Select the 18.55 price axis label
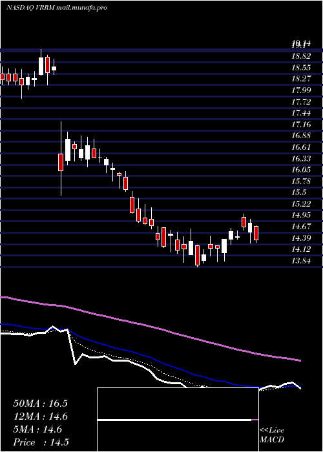 302,67
